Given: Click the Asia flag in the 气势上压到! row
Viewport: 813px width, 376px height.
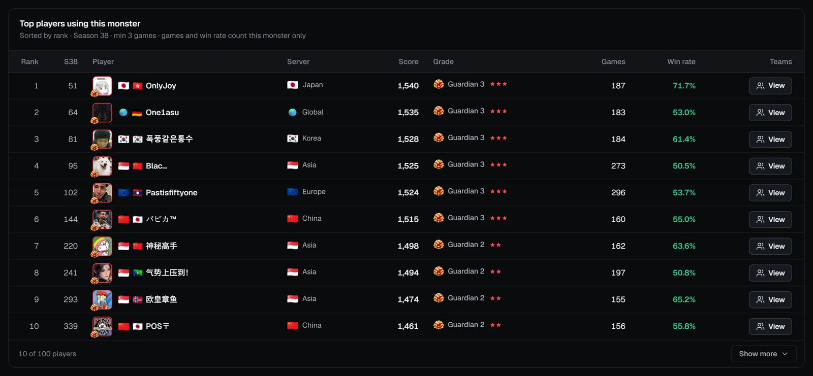Looking at the screenshot, I should (x=293, y=272).
